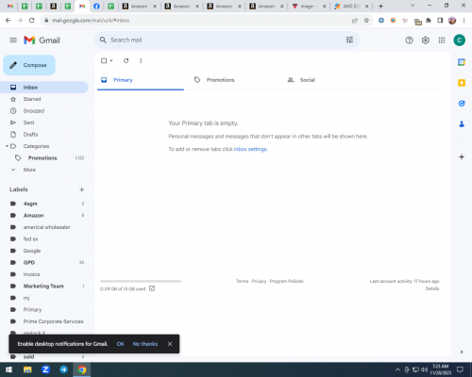Open the Google account avatar C
This screenshot has height=377, width=472.
pyautogui.click(x=459, y=41)
